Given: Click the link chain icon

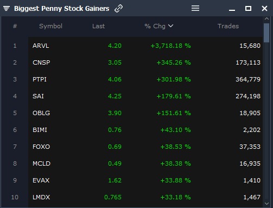Looking at the screenshot, I should pos(119,9).
